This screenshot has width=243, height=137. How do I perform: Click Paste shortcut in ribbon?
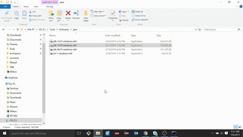click(37, 20)
